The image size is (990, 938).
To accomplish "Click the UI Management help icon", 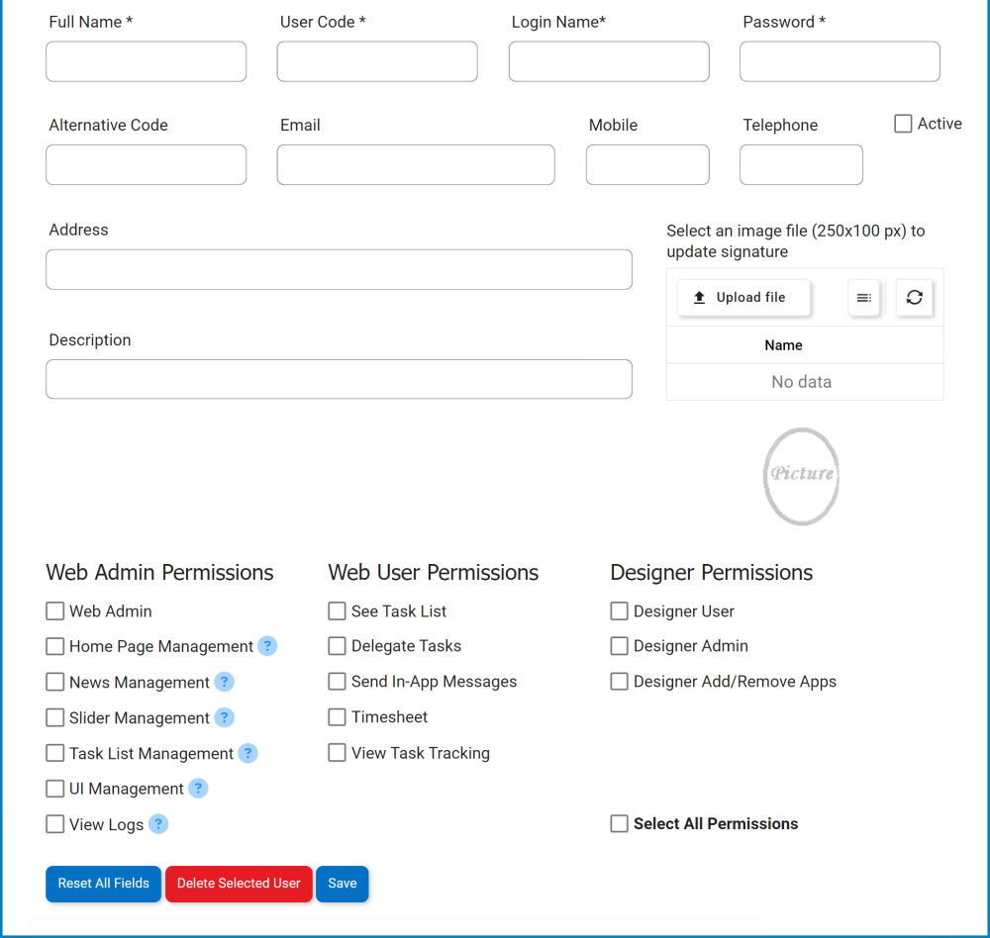I will point(198,789).
